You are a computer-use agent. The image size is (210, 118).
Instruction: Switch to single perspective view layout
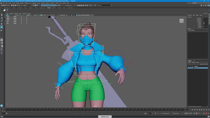point(2,40)
